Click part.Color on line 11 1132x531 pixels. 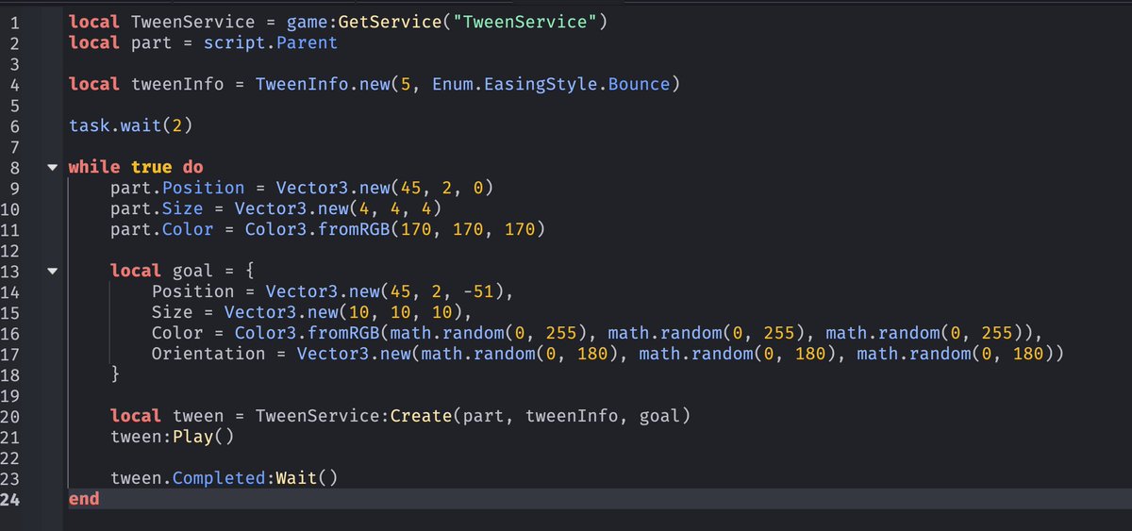162,229
